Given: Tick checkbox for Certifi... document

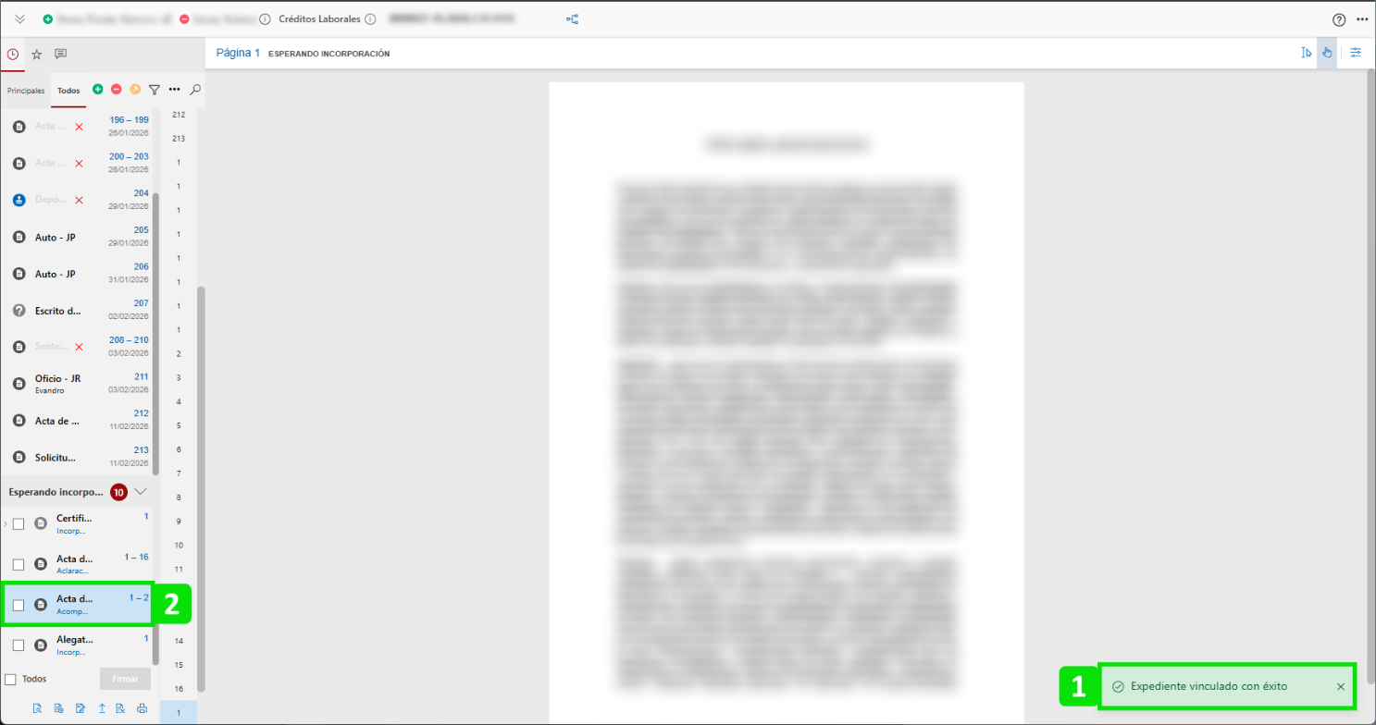Looking at the screenshot, I should [19, 524].
